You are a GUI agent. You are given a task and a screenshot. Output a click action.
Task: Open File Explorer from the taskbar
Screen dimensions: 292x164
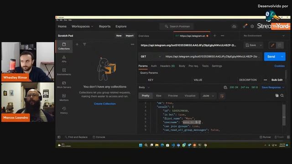[157, 145]
